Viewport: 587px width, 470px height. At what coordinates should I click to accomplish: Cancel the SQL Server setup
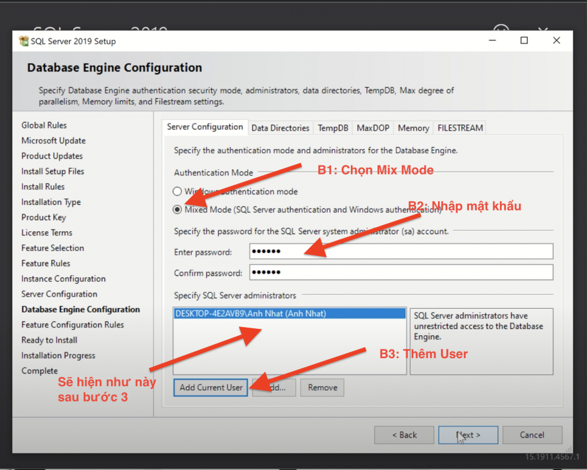[x=532, y=435]
